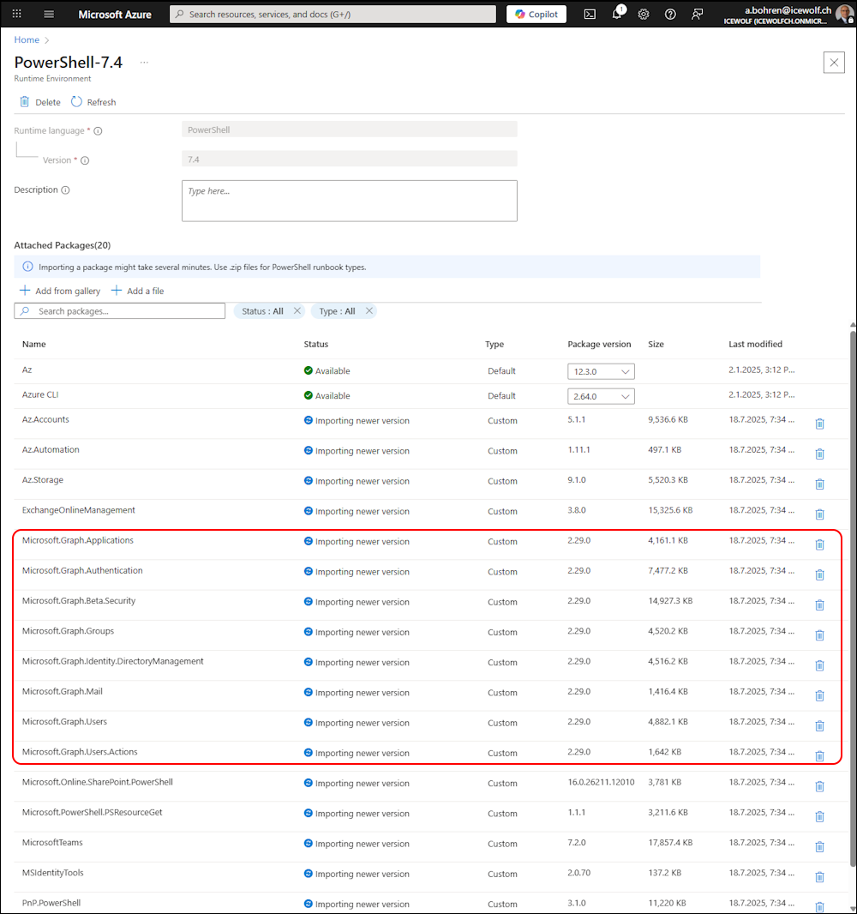Sort by Package version column header
Viewport: 857px width, 914px height.
(x=599, y=344)
